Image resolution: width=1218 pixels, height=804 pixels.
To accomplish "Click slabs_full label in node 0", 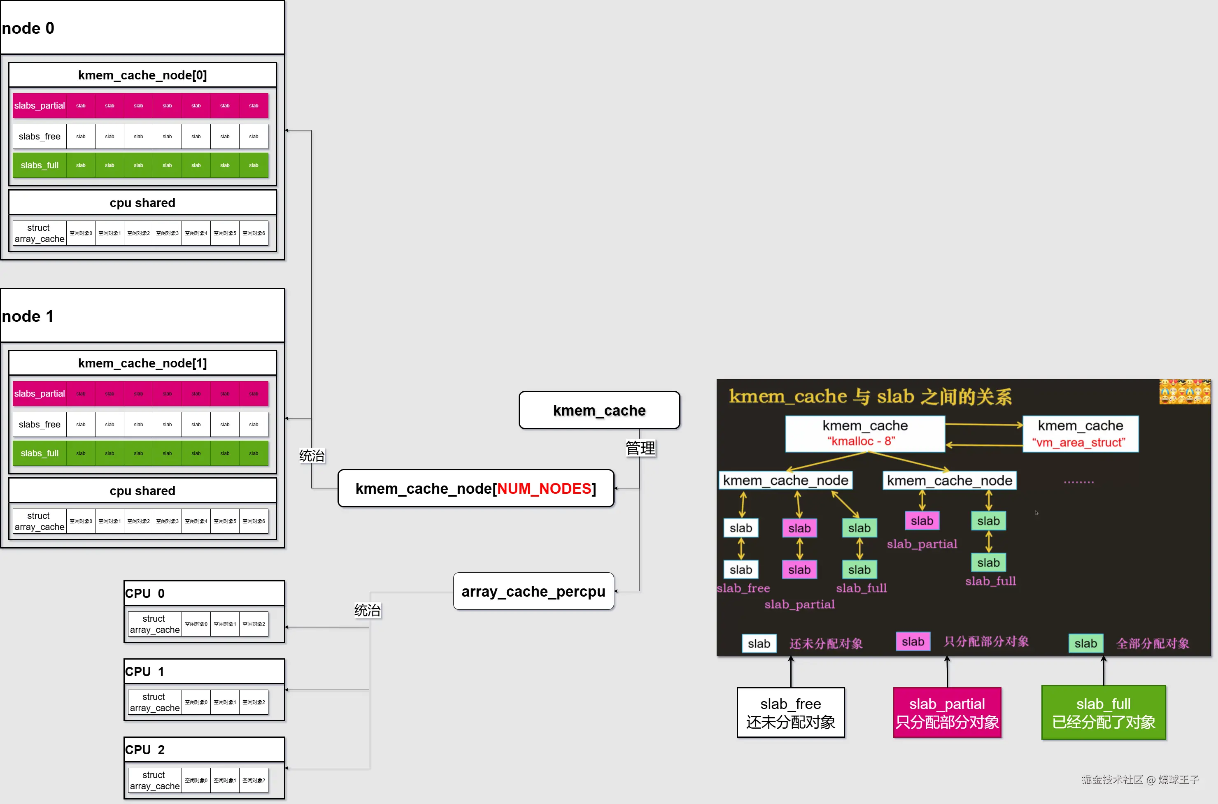I will coord(40,165).
